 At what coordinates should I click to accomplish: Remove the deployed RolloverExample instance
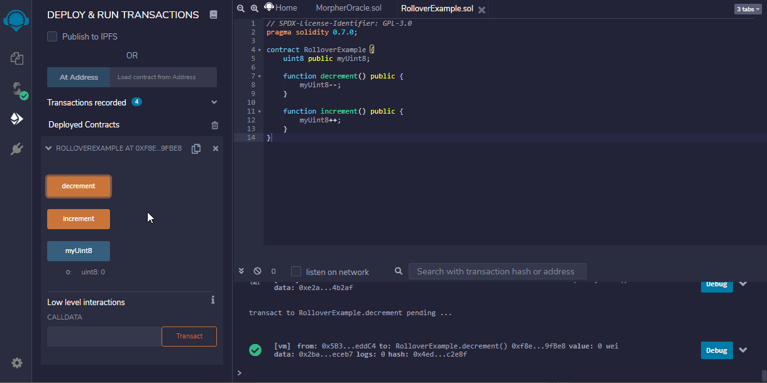[216, 149]
